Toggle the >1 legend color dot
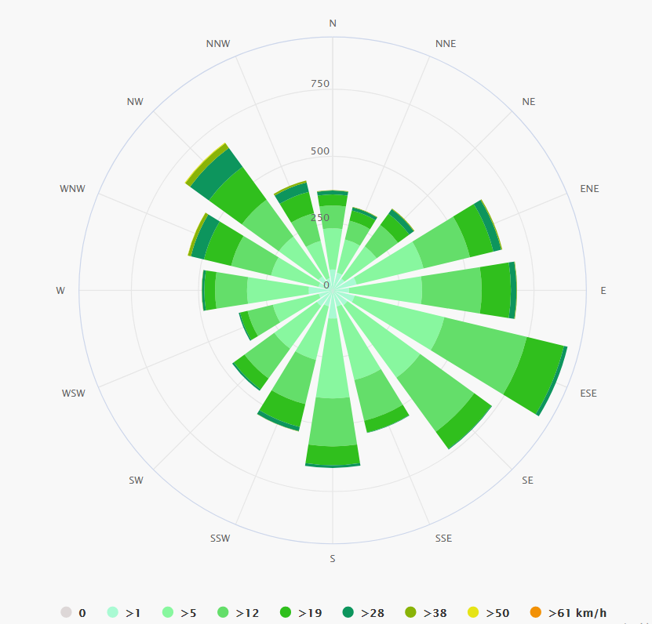 (113, 612)
